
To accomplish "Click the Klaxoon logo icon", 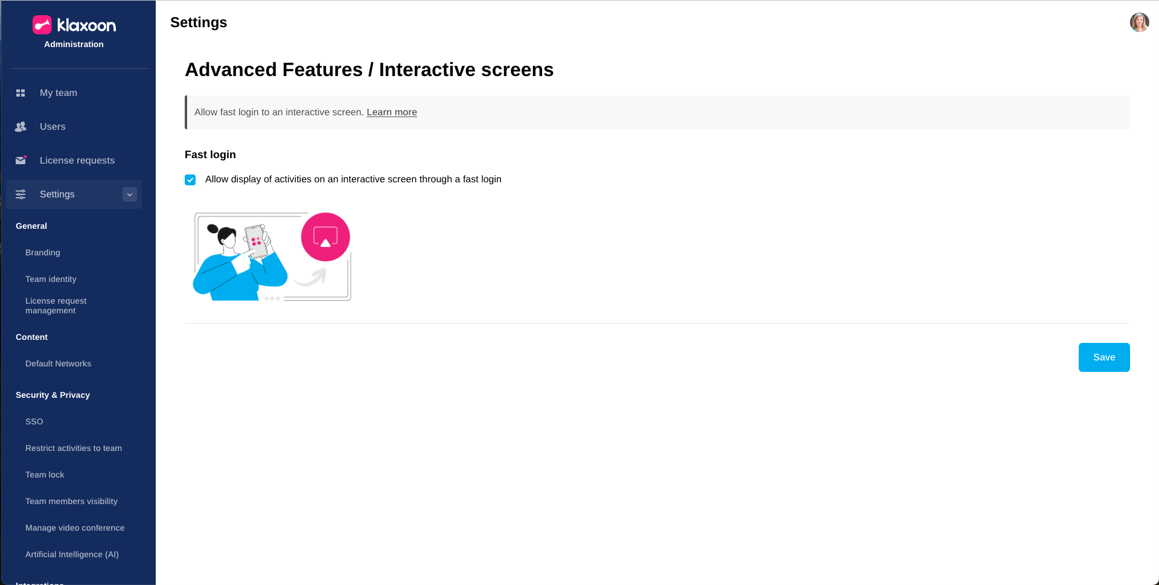I will coord(42,25).
